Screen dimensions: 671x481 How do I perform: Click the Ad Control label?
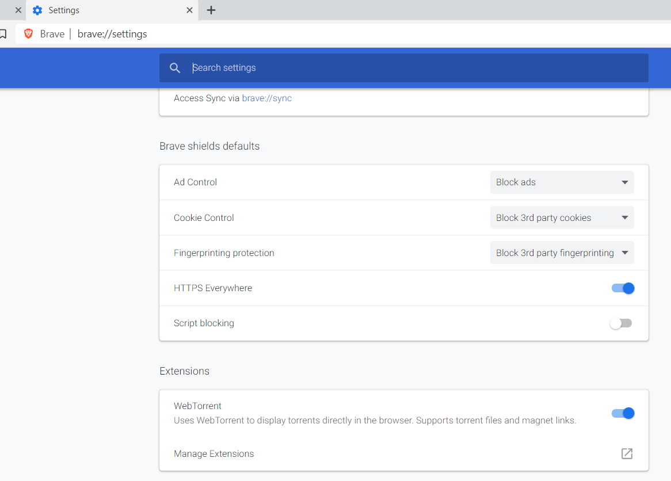[195, 182]
